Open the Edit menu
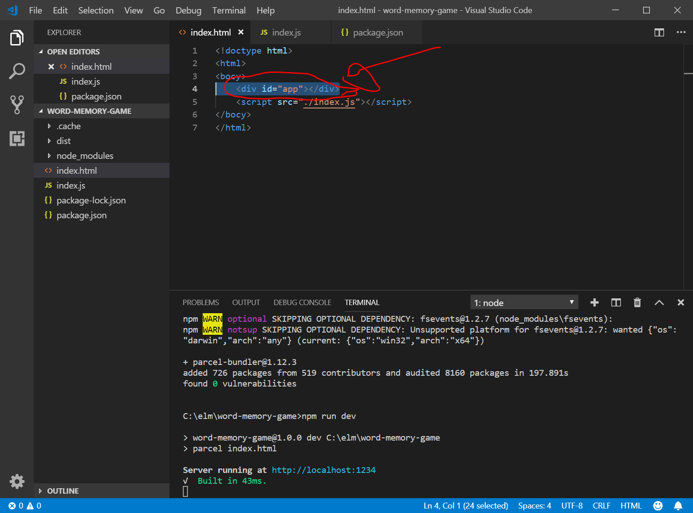The image size is (693, 513). pyautogui.click(x=60, y=10)
